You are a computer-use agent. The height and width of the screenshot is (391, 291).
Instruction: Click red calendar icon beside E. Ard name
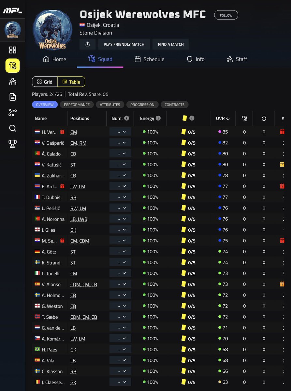(x=63, y=186)
